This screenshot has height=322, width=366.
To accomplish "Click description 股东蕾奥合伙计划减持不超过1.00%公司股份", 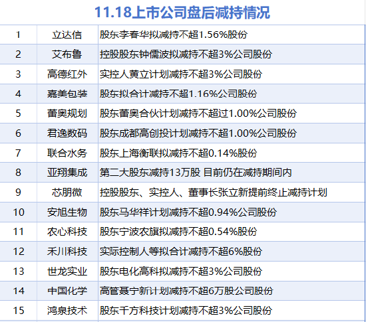I will click(198, 114).
